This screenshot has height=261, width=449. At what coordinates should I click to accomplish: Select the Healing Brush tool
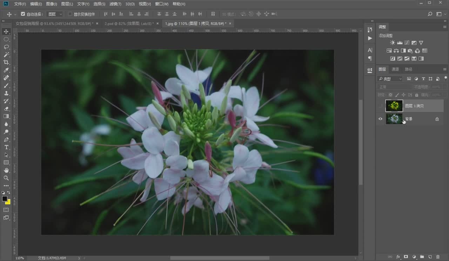coord(6,78)
